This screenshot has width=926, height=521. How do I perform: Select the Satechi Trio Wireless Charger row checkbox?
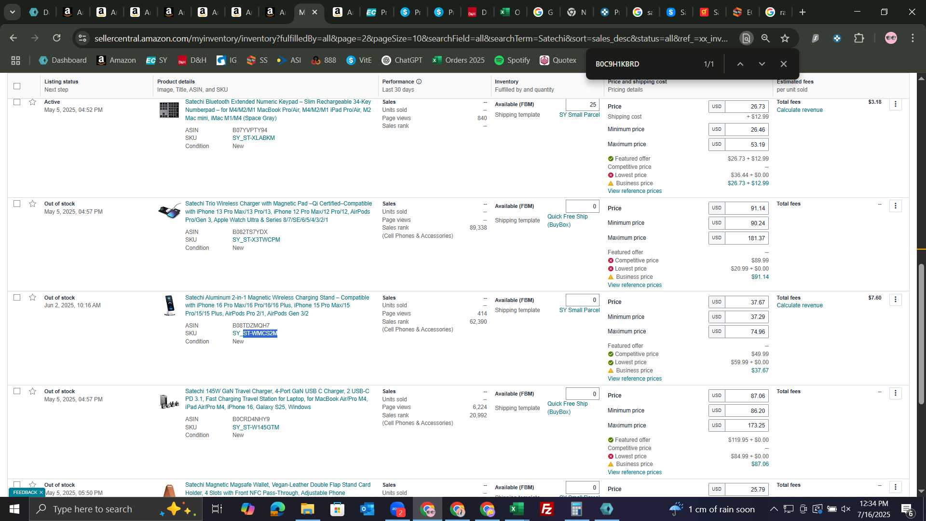tap(17, 204)
